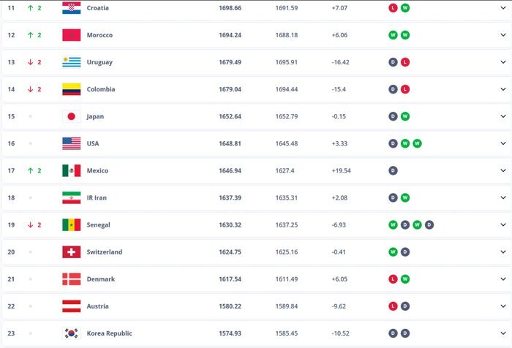The height and width of the screenshot is (348, 512).
Task: Click Mexico's single D result badge
Action: (x=393, y=170)
